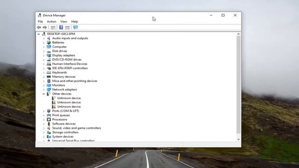Expand the Processors node arrow

point(43,119)
